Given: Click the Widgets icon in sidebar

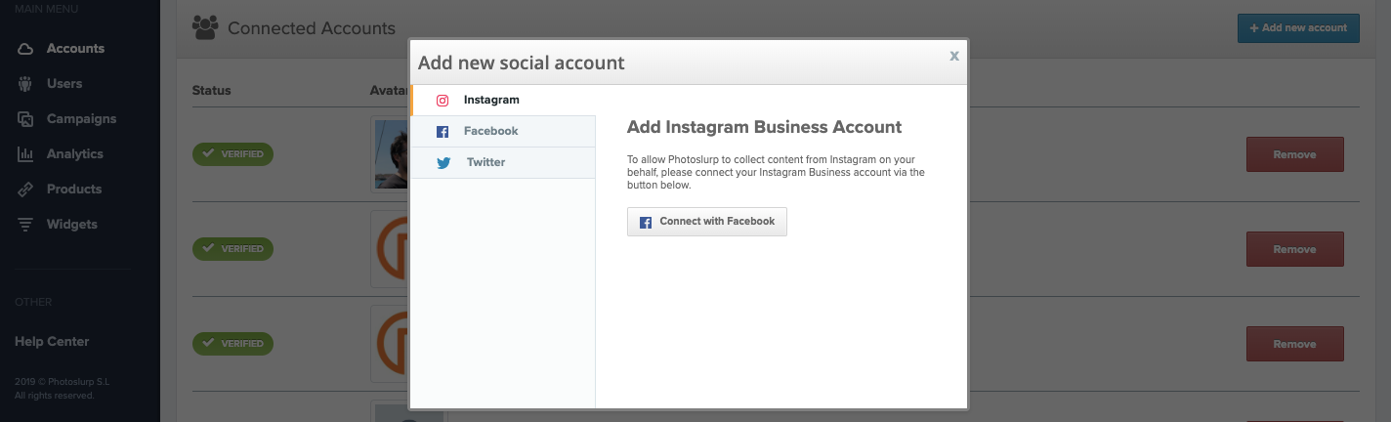Looking at the screenshot, I should 26,225.
